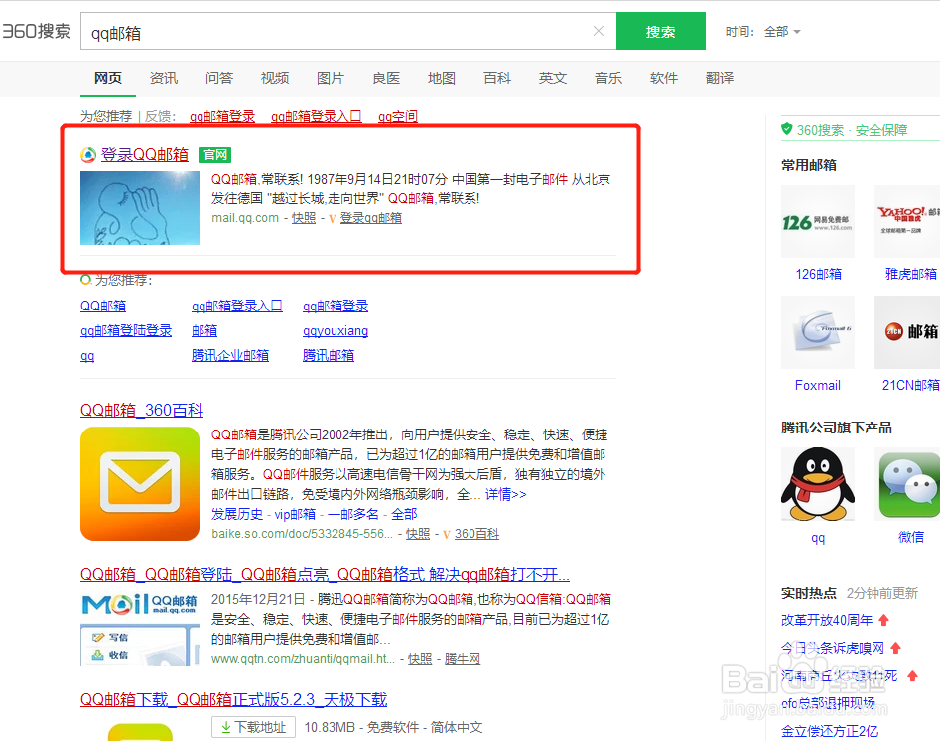Click the 邮箱 recommended link
The image size is (940, 741).
[x=204, y=330]
